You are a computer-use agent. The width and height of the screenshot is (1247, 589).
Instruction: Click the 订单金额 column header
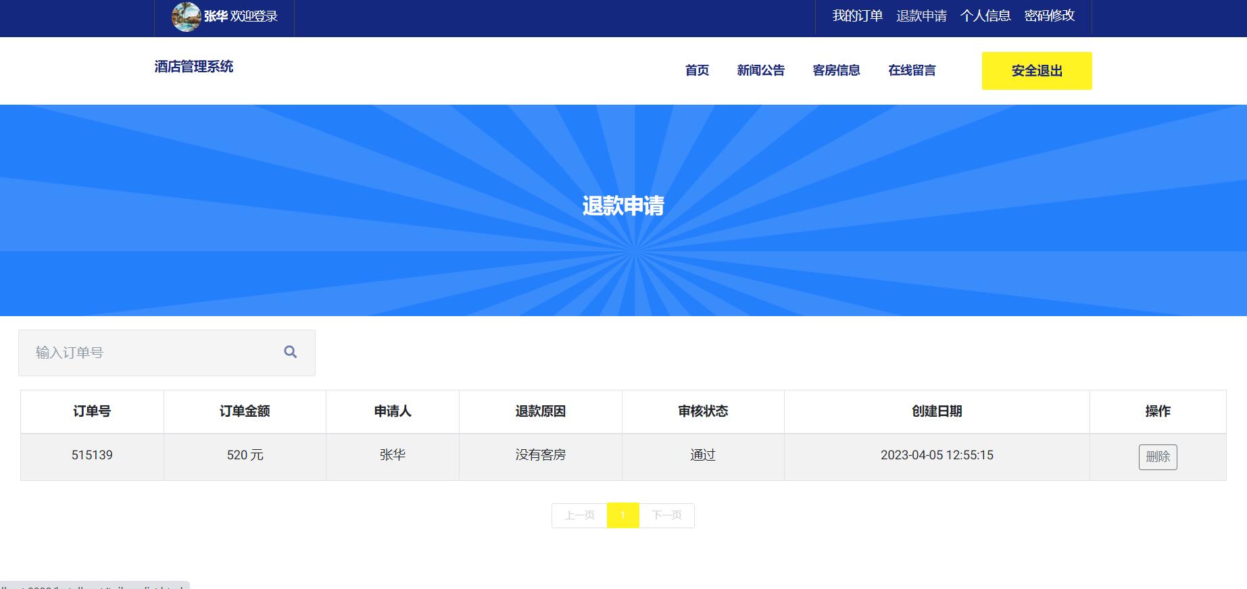coord(245,411)
